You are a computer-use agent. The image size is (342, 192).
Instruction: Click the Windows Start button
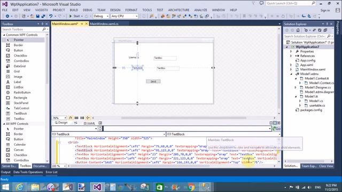5,187
